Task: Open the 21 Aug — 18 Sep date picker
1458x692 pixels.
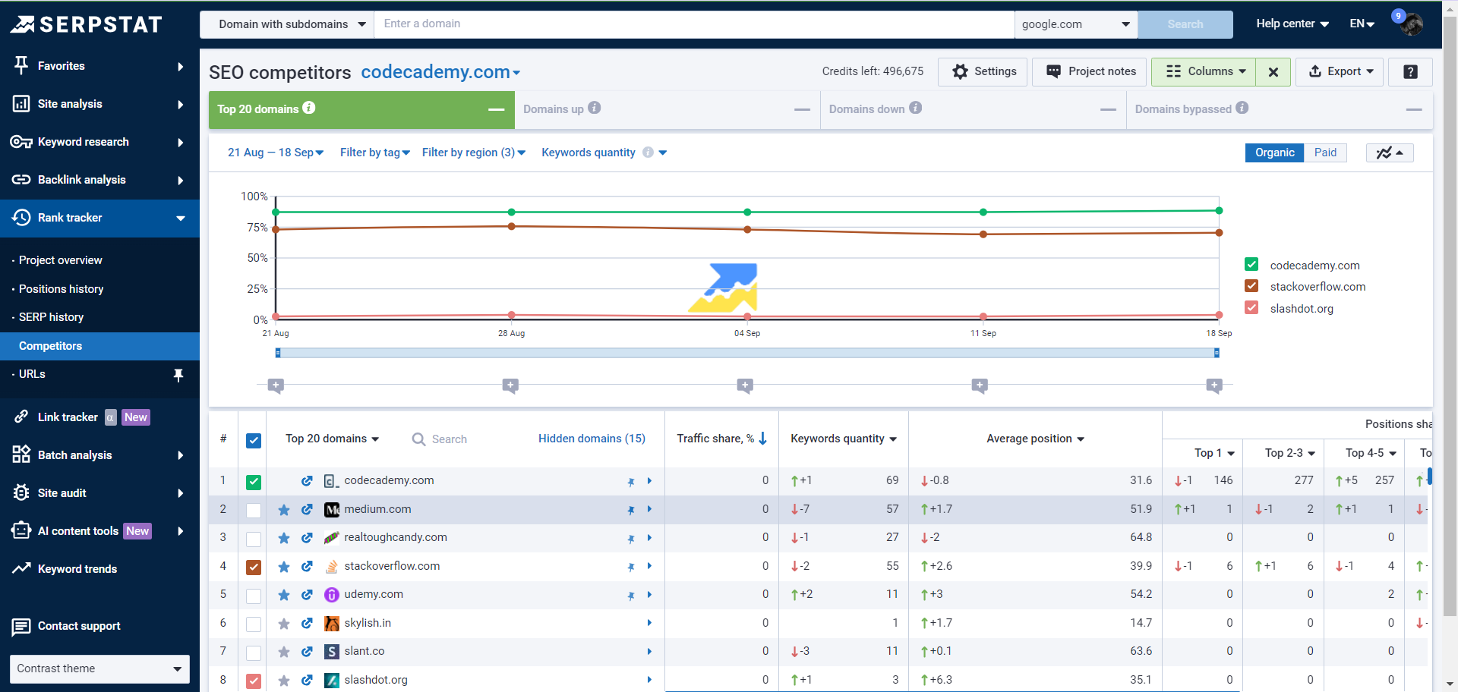Action: click(275, 153)
